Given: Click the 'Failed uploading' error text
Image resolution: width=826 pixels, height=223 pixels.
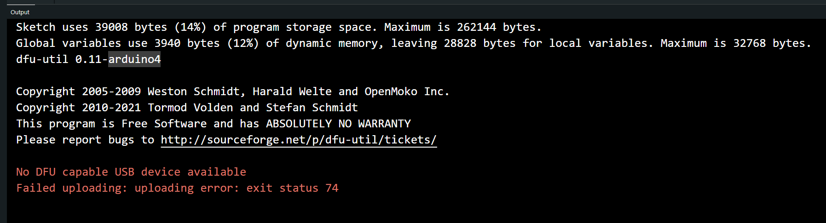Looking at the screenshot, I should [x=71, y=188].
